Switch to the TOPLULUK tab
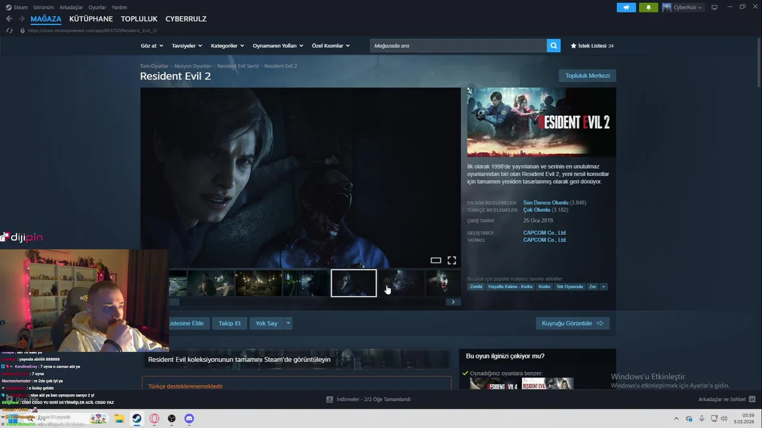This screenshot has width=762, height=428. pyautogui.click(x=139, y=19)
